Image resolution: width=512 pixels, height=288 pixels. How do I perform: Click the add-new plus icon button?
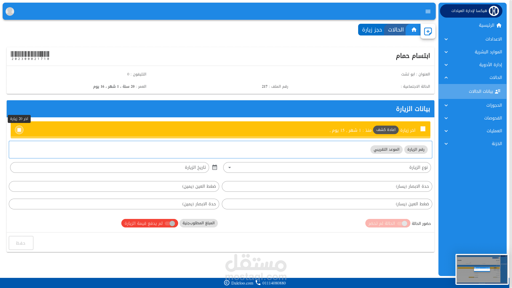(428, 31)
